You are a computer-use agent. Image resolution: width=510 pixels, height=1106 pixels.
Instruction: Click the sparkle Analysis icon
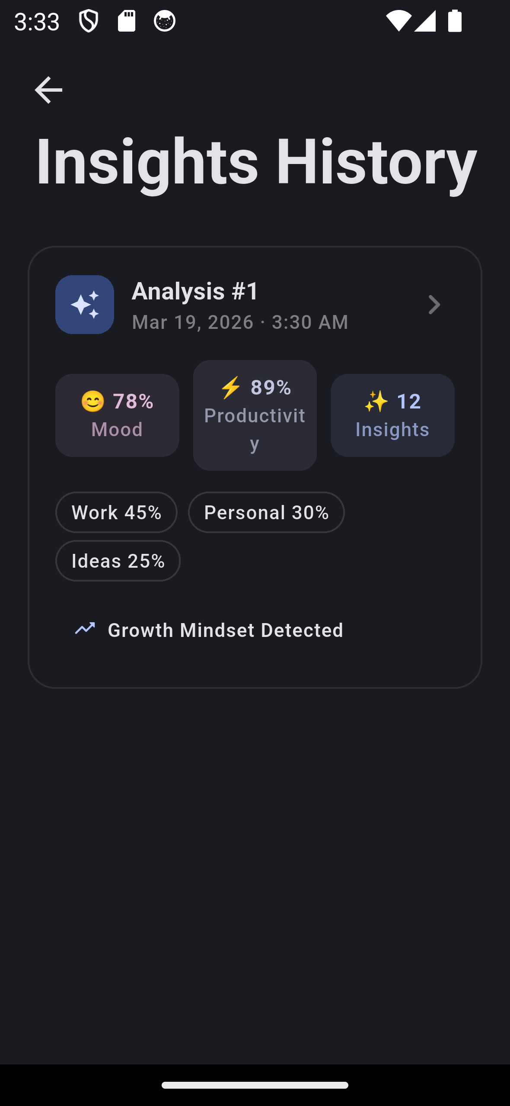coord(85,305)
